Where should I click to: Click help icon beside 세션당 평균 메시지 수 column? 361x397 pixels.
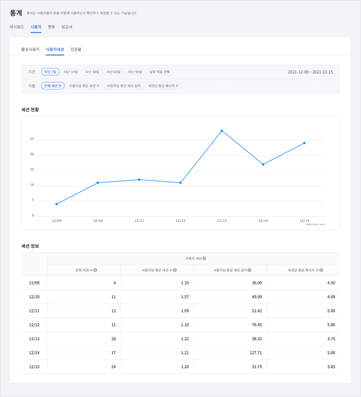[321, 270]
